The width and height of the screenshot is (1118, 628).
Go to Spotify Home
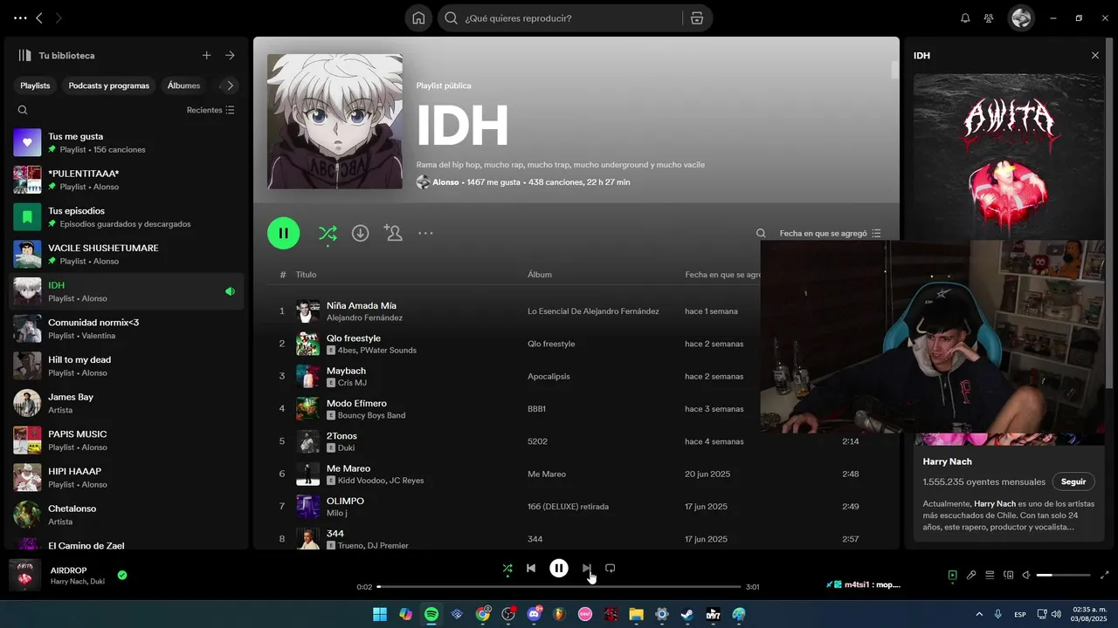coord(418,18)
